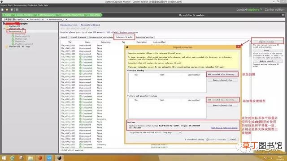Click Completed status icon of Tile_+009_+000 row
This screenshot has width=287, height=161.
80,57
